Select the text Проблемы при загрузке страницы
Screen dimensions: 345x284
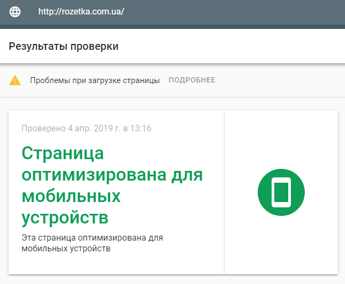[95, 80]
